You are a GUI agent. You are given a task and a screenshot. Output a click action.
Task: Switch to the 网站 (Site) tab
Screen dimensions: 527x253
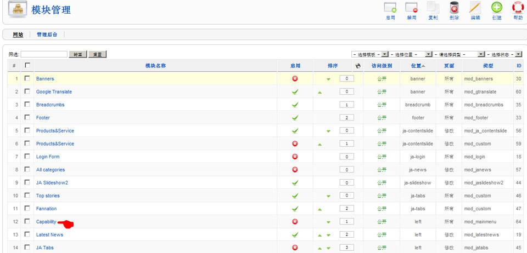[18, 34]
